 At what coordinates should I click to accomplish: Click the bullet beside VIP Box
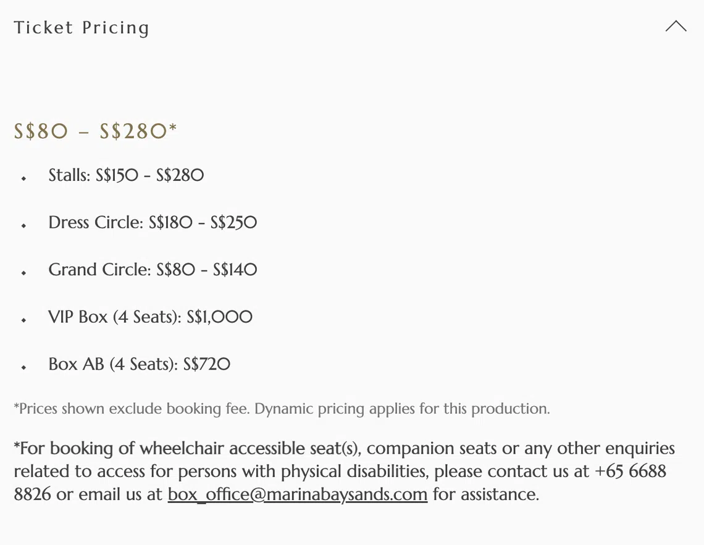coord(24,320)
